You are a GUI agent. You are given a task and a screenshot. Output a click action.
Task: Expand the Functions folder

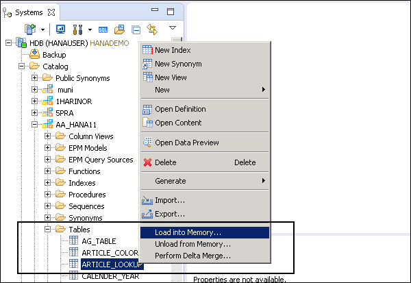[x=47, y=171]
